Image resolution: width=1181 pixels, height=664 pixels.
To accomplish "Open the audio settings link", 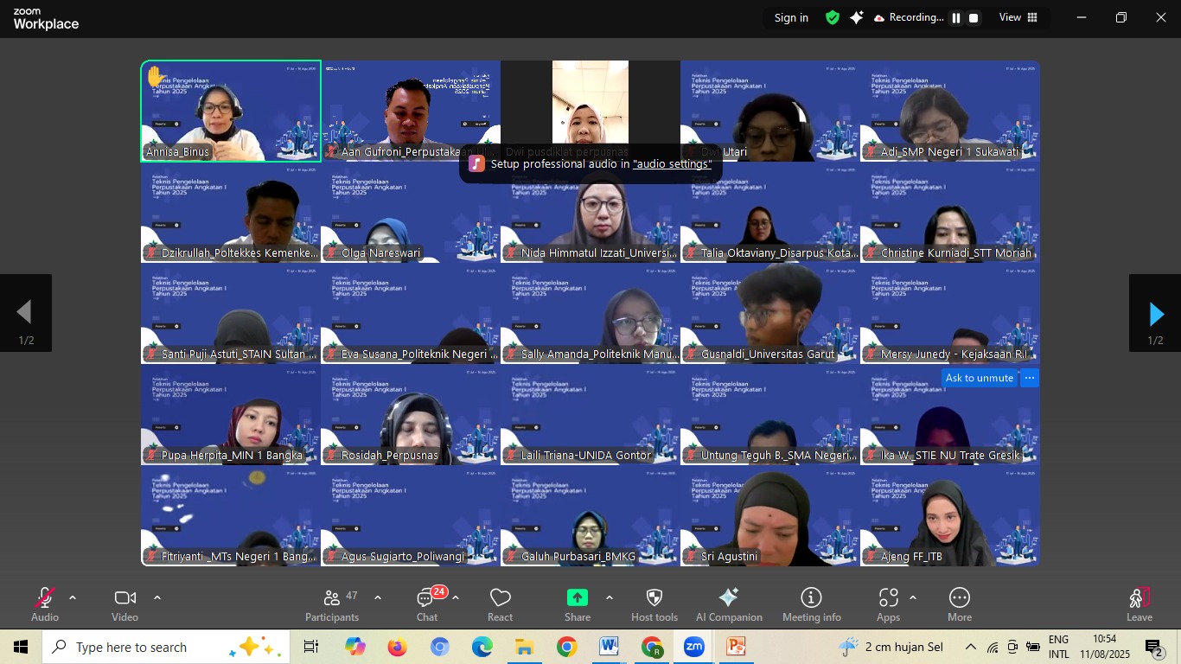I will click(672, 164).
